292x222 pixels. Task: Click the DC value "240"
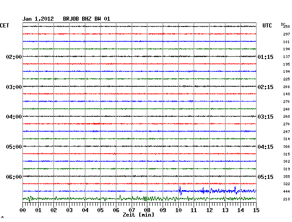tap(287, 109)
